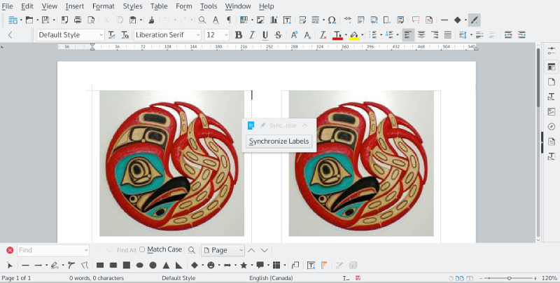Enable the Match Case checkbox
The height and width of the screenshot is (283, 560).
tap(142, 249)
